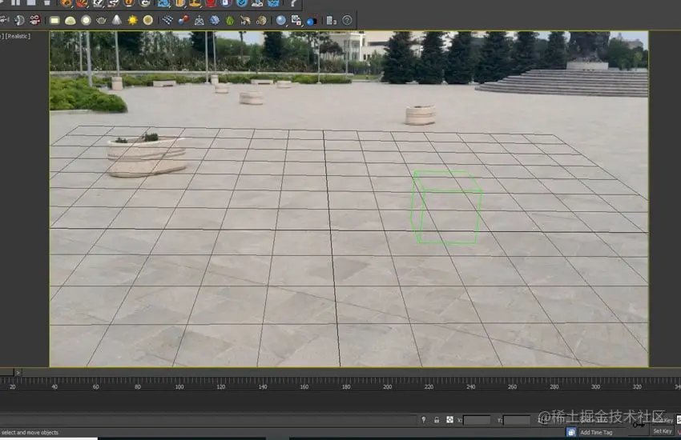The image size is (681, 440).
Task: Create a plane with the yellow rectangle icon
Action: (x=54, y=20)
